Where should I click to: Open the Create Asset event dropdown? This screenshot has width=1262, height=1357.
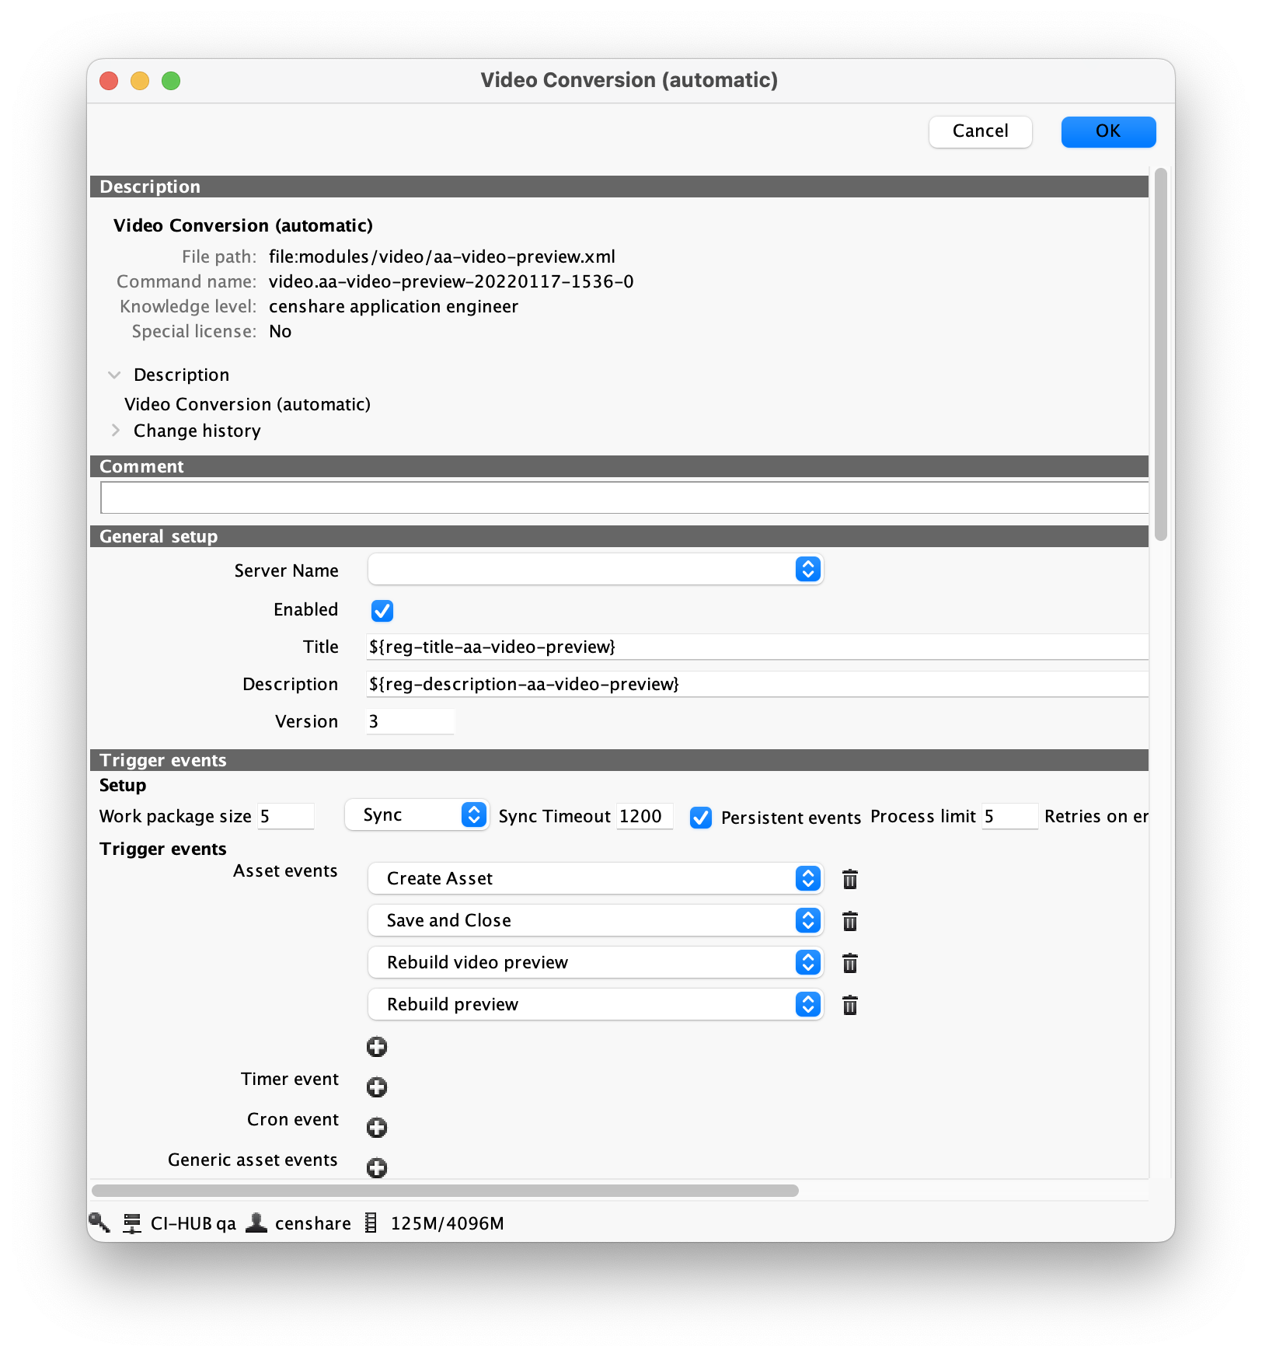tap(595, 878)
